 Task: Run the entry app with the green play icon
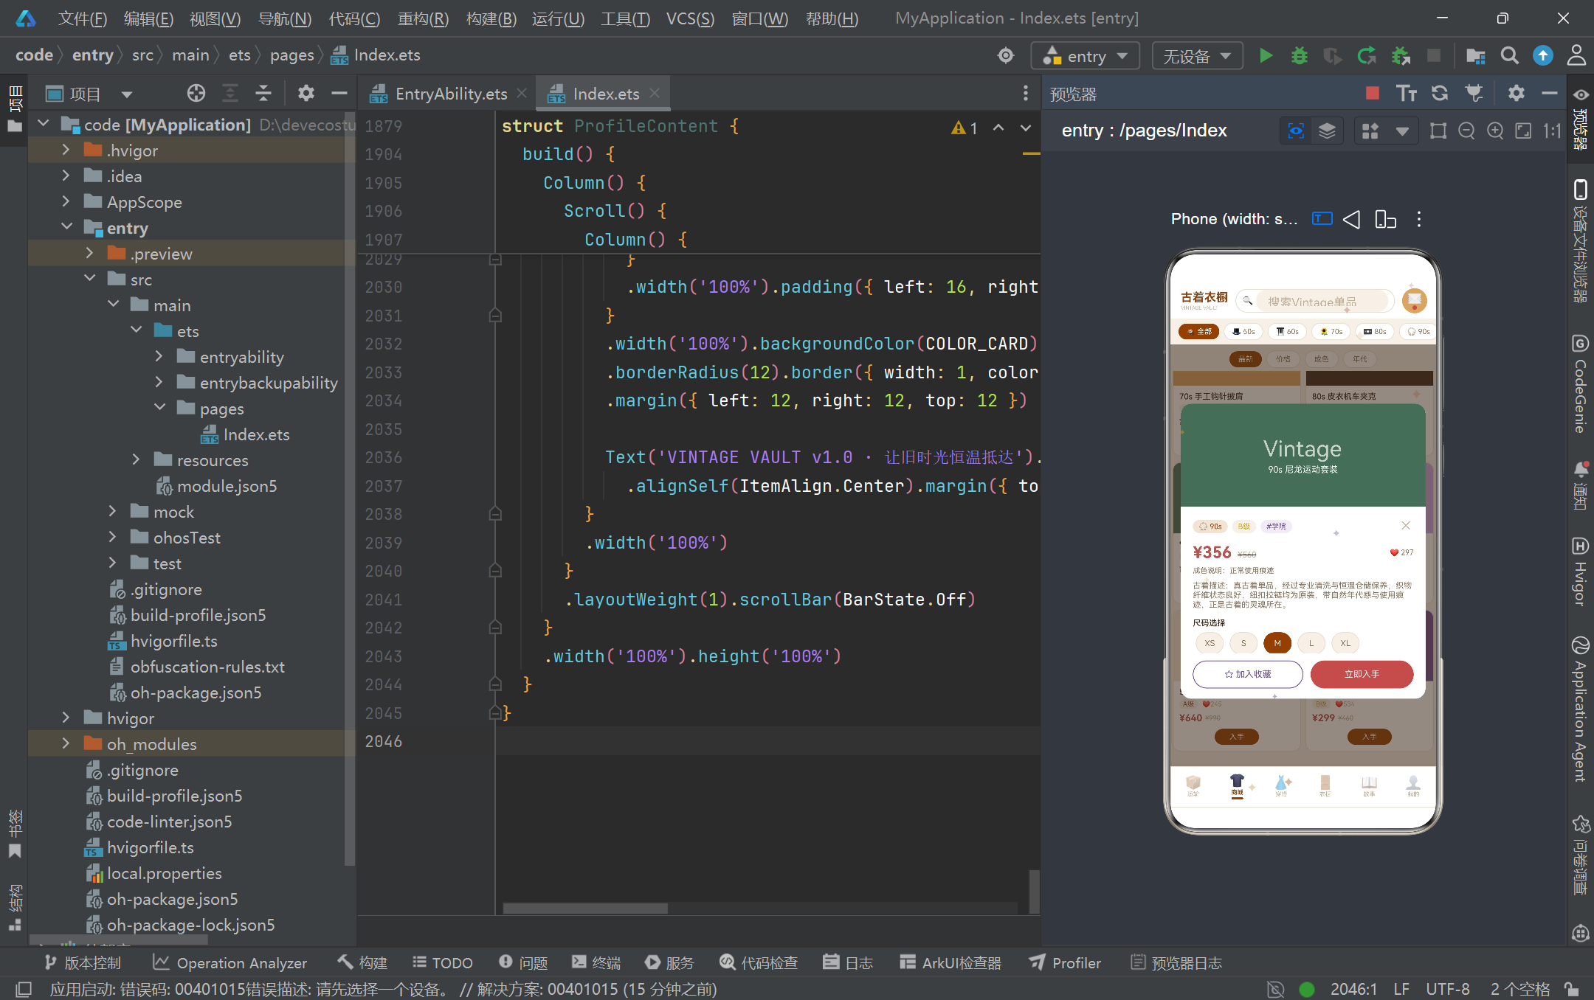point(1266,56)
